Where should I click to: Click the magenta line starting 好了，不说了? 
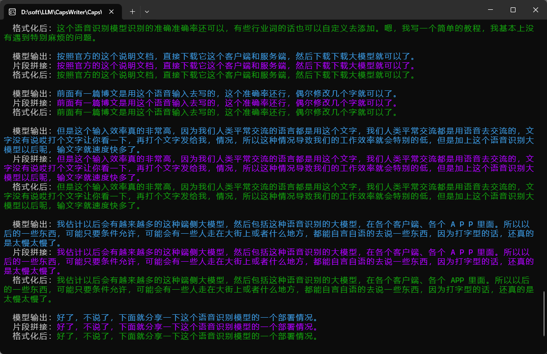coord(188,327)
